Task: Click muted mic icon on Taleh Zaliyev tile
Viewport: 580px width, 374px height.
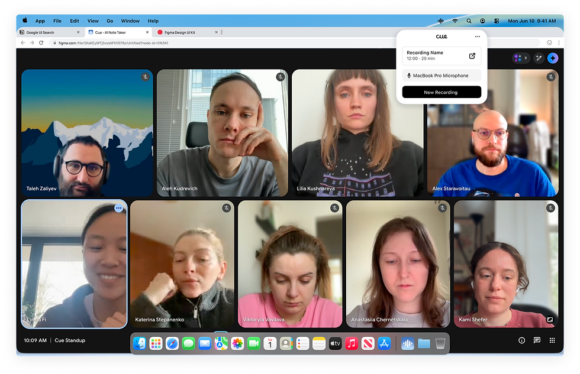Action: 146,77
